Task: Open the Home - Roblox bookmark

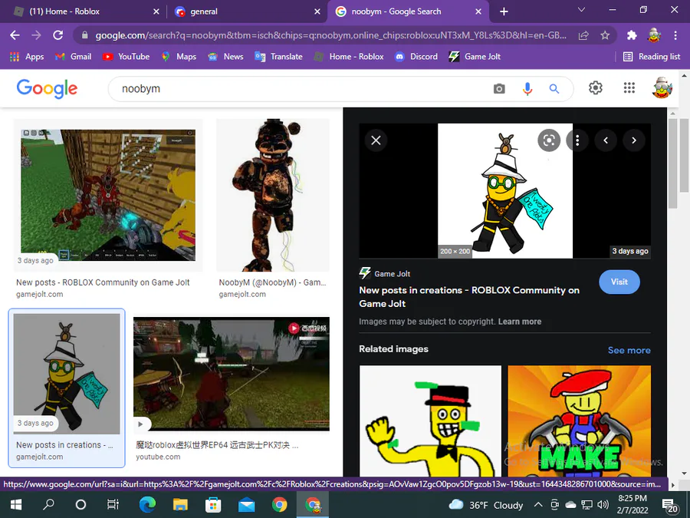Action: coord(349,56)
